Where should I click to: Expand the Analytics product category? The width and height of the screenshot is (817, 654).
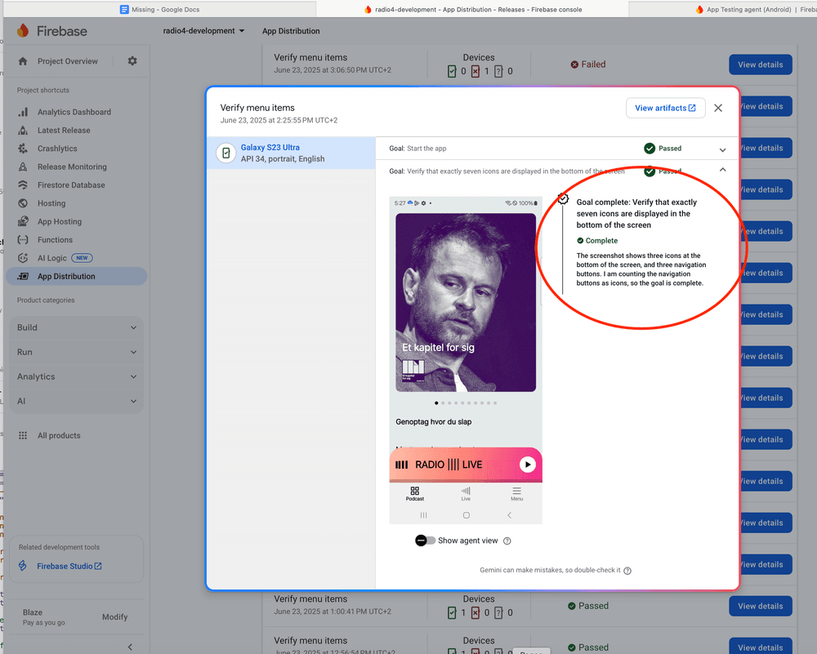(x=77, y=376)
